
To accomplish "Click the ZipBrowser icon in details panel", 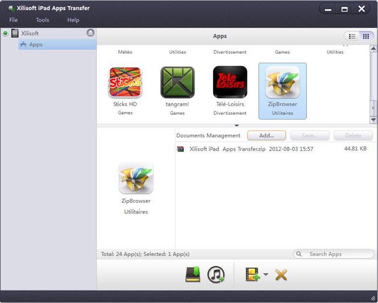I will (x=136, y=178).
